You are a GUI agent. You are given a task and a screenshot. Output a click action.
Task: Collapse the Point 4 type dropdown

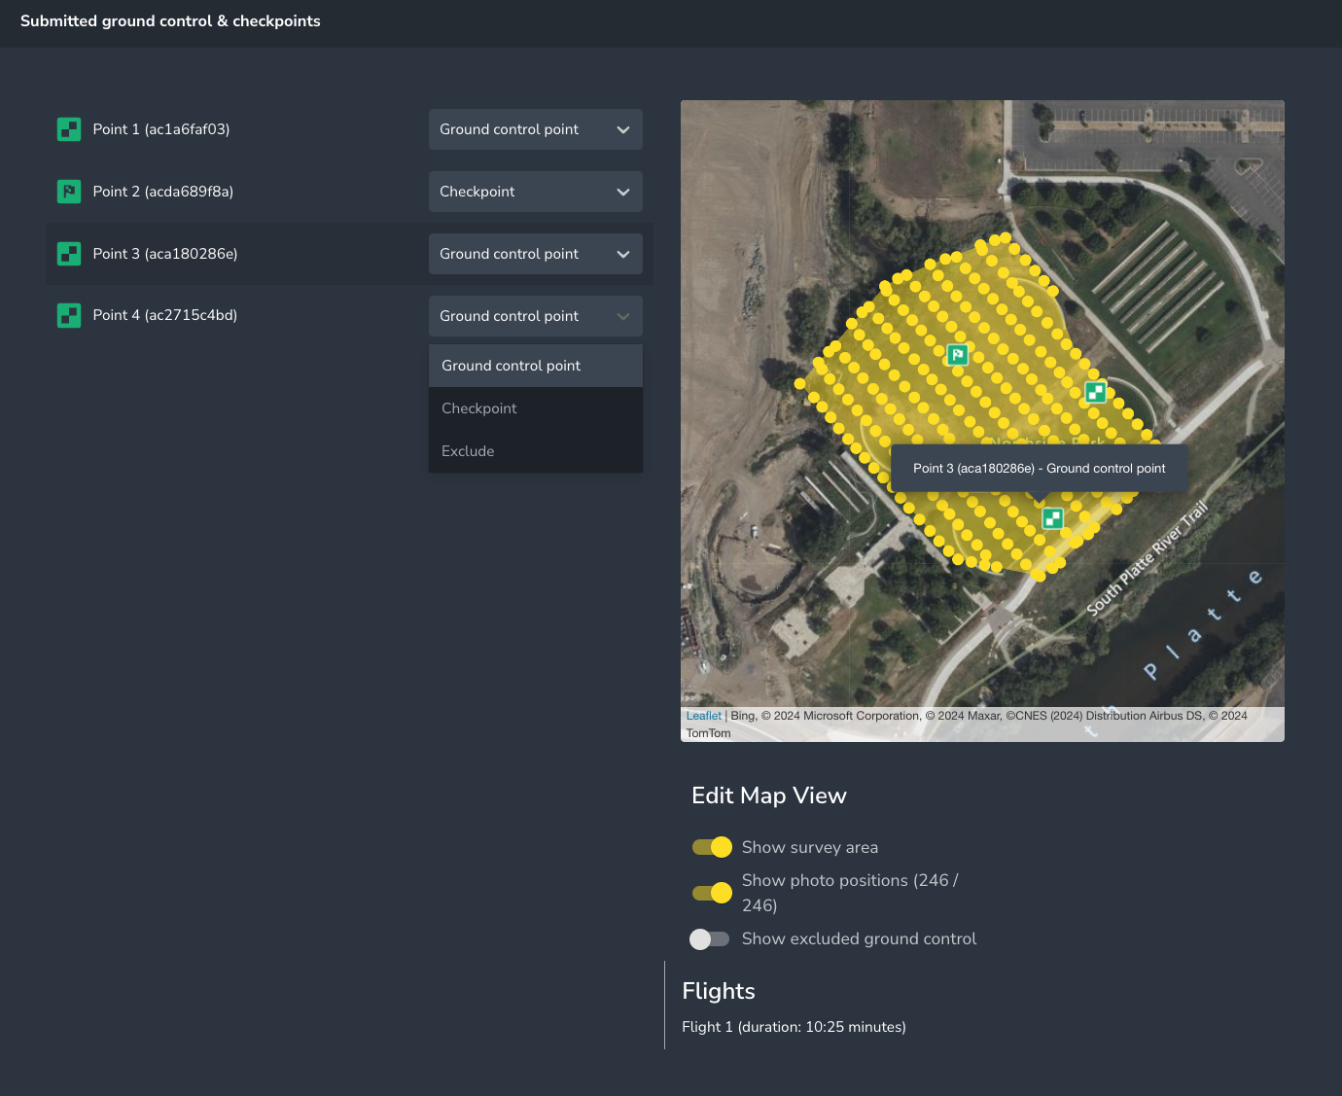535,316
